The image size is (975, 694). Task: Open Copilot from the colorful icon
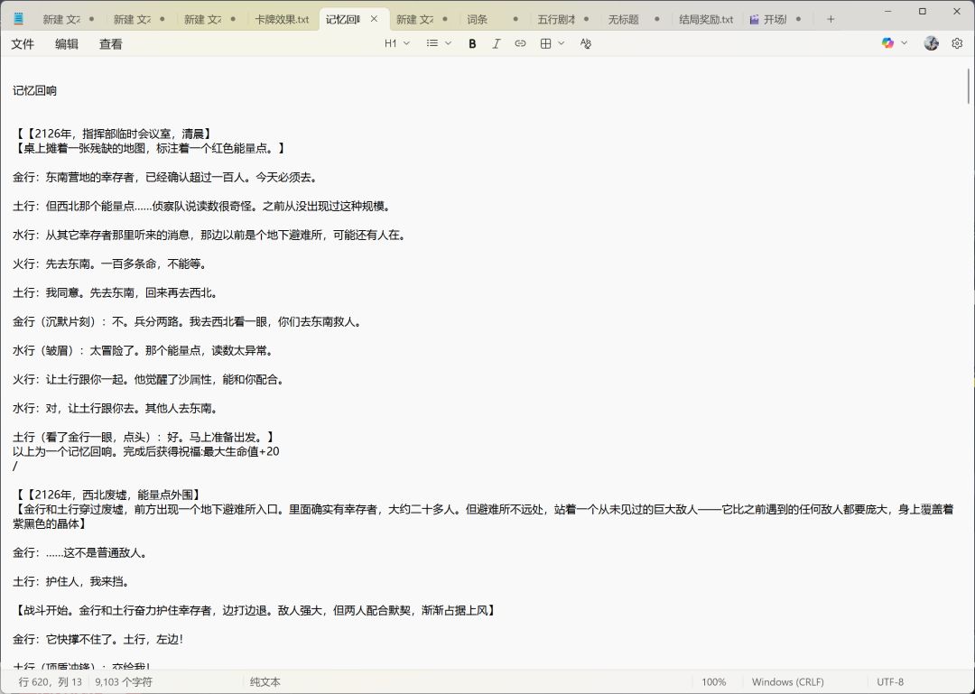pyautogui.click(x=888, y=43)
